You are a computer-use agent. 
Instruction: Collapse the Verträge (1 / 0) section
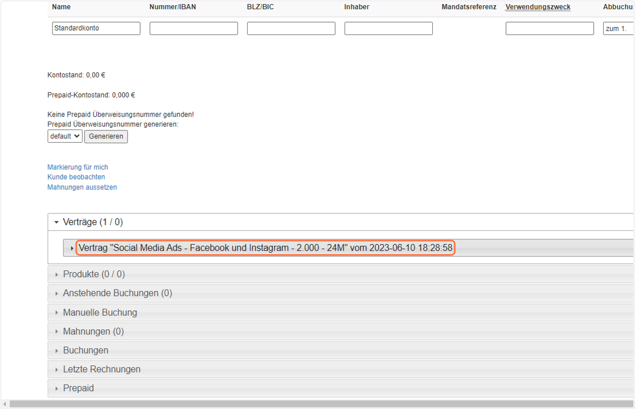point(341,222)
